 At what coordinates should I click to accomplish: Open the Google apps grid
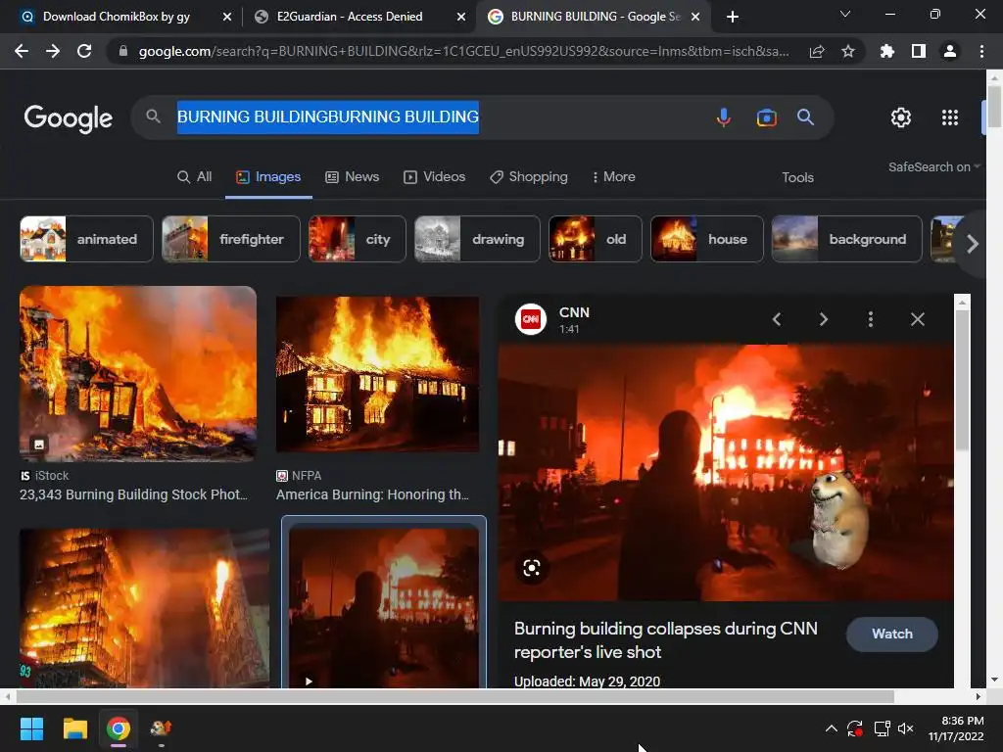[950, 117]
